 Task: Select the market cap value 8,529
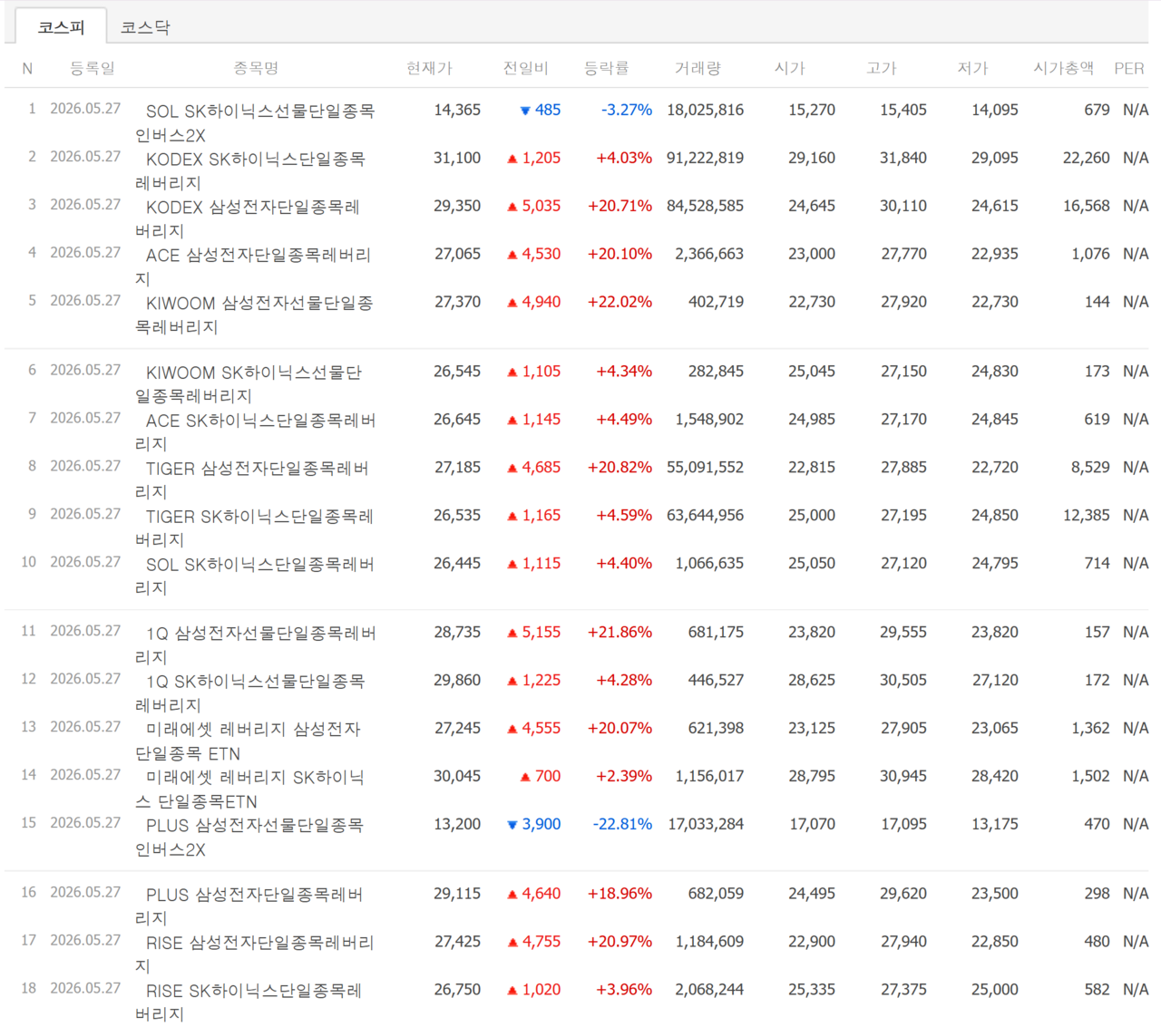1090,467
